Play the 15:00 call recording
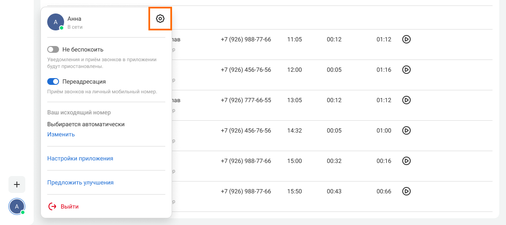Screen dimensions: 506x225 tap(406, 161)
